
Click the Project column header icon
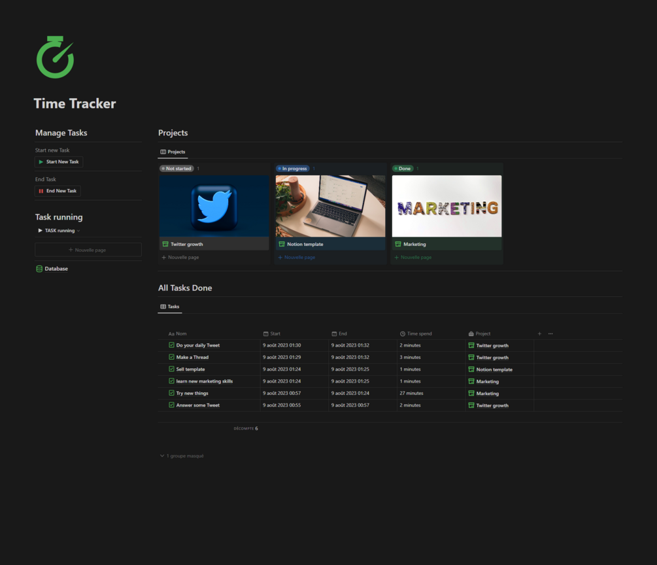pos(471,334)
